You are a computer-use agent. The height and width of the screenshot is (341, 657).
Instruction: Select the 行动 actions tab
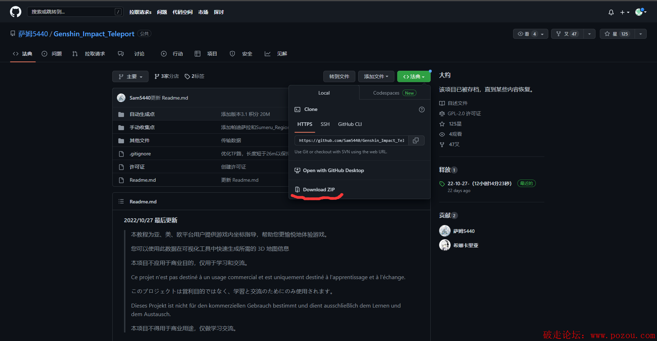172,54
